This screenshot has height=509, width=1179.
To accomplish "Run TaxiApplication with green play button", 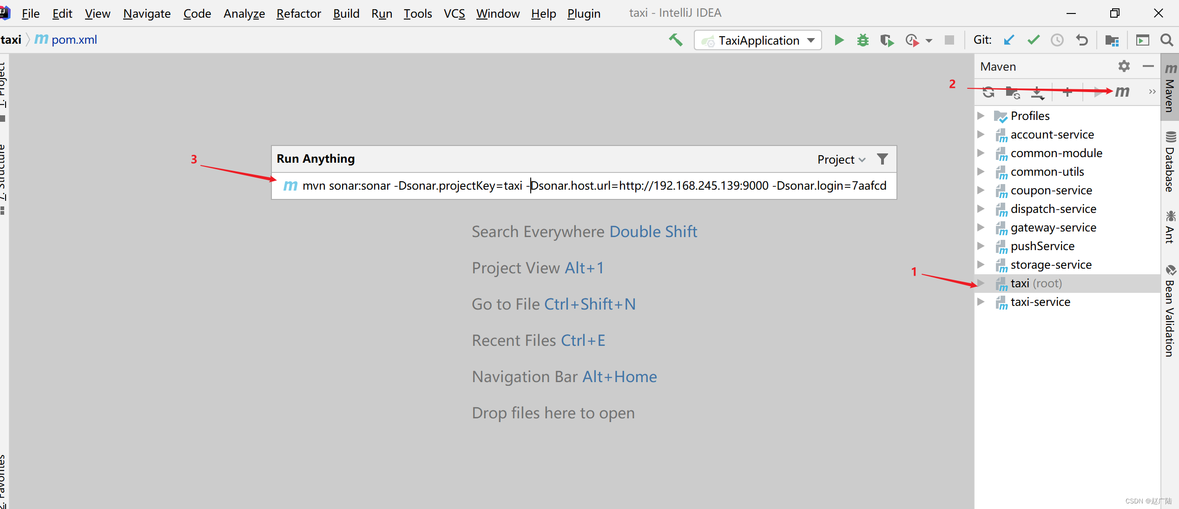I will (x=839, y=40).
